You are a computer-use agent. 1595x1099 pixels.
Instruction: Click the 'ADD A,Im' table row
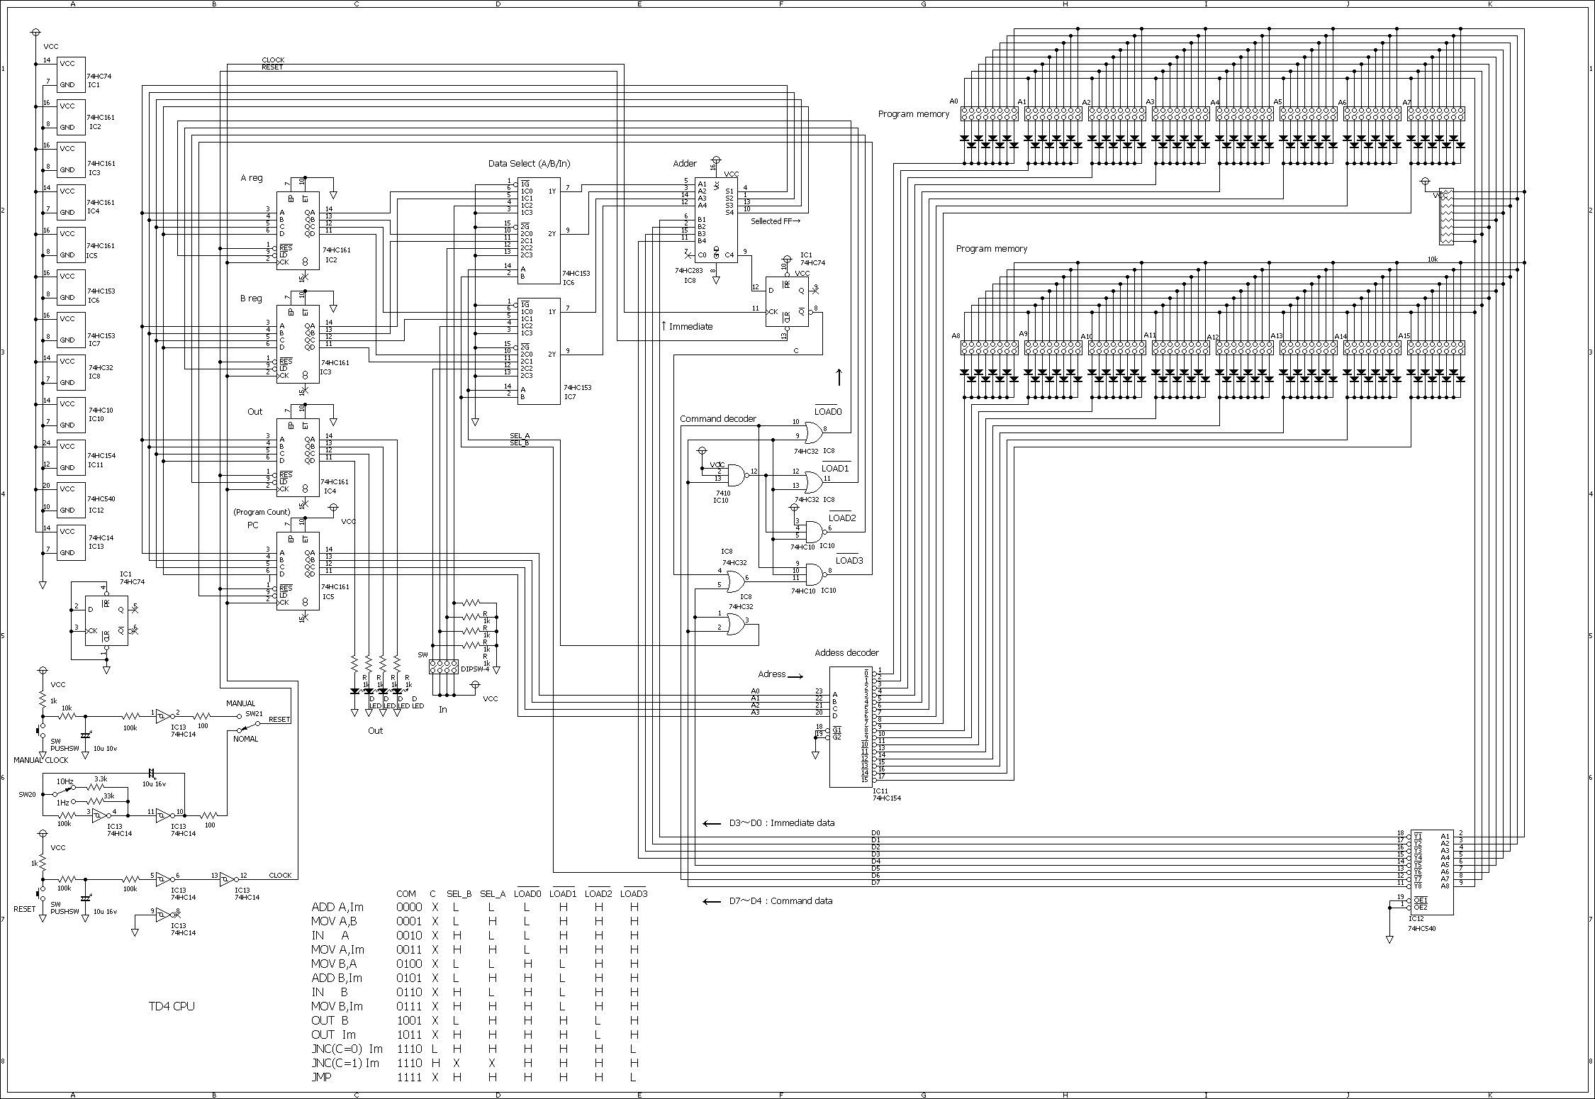(x=476, y=907)
